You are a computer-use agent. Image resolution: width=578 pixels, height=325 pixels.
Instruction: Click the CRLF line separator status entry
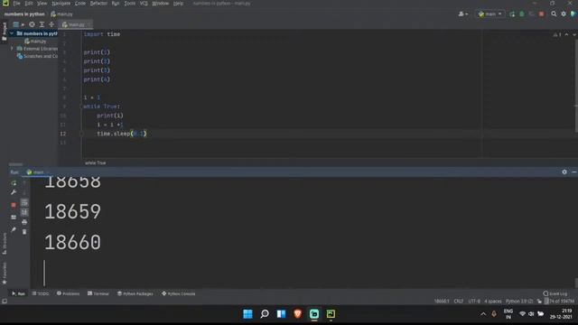459,301
